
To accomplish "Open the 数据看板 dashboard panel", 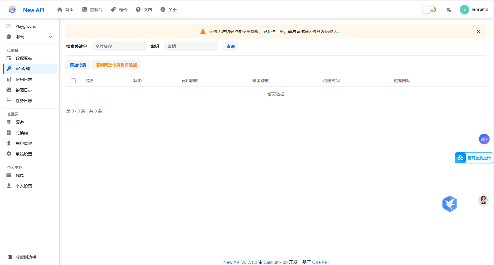I will 24,58.
